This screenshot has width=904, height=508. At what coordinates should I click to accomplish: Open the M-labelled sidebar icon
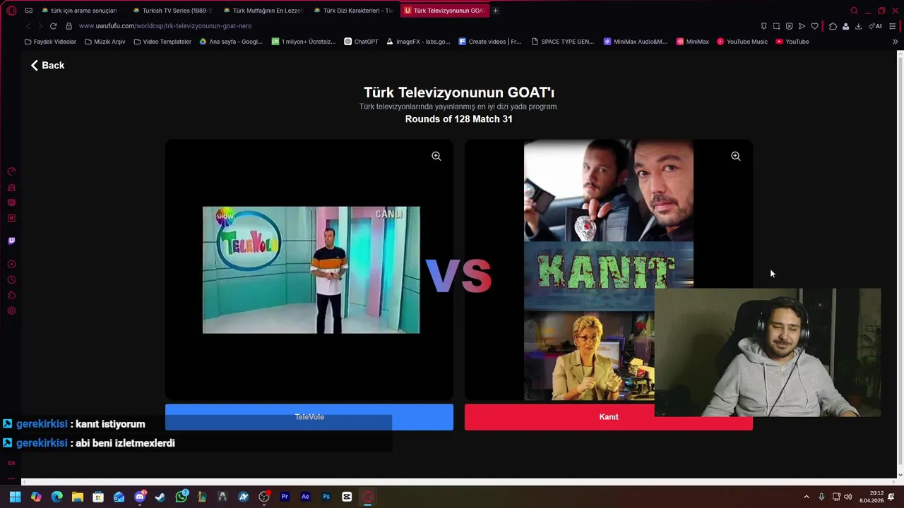(11, 218)
